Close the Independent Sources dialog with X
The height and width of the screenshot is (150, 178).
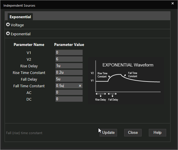tap(173, 3)
